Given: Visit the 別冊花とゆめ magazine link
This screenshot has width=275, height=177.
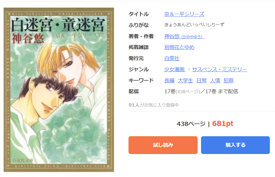Looking at the screenshot, I should (179, 47).
